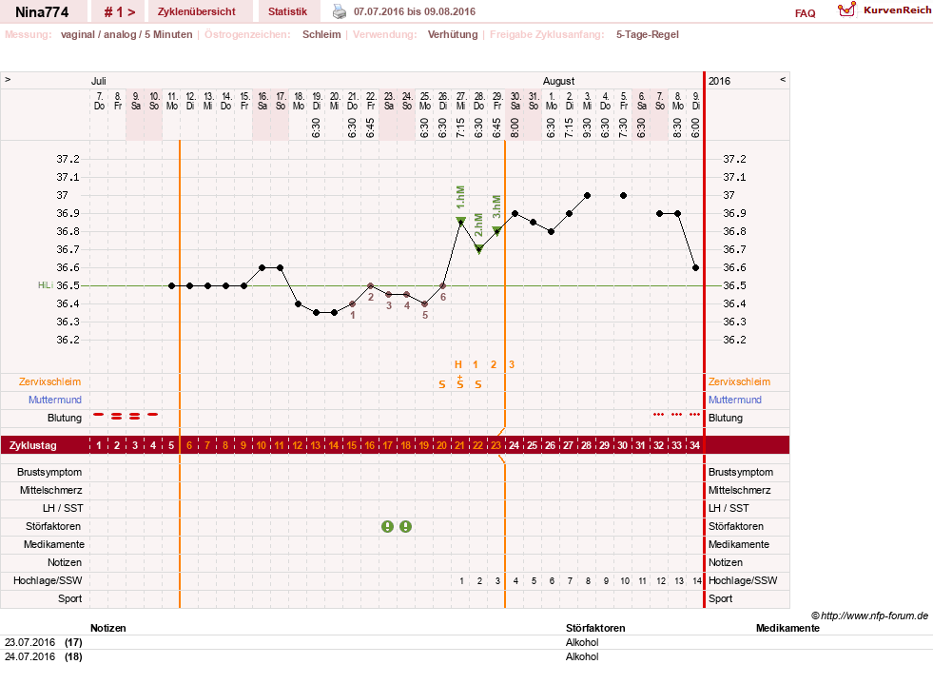This screenshot has height=684, width=933.
Task: Click the Störfaktoren row label on the left
Action: [x=53, y=526]
